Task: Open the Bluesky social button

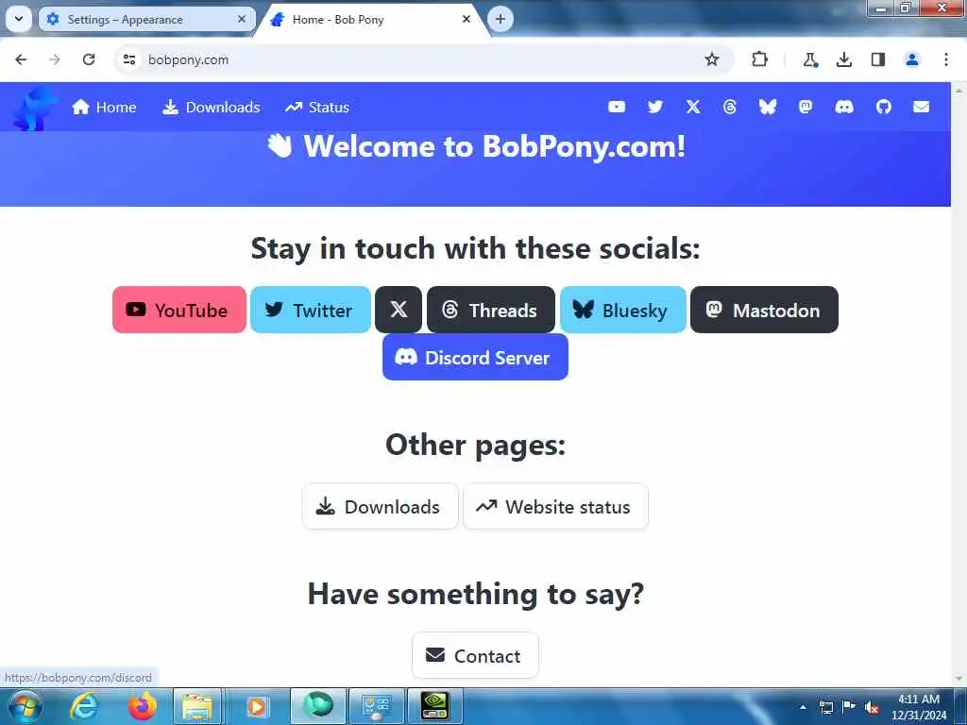Action: tap(623, 310)
